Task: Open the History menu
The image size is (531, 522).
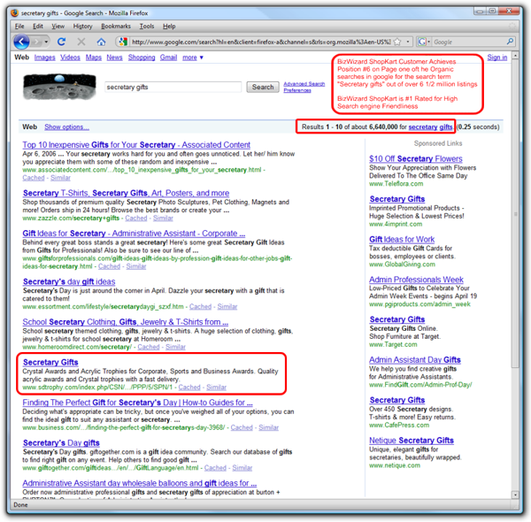Action: coord(82,26)
